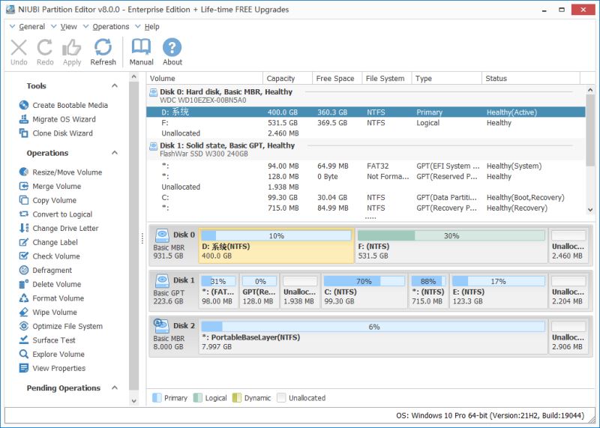Click the Redo toolbar icon

pos(45,48)
